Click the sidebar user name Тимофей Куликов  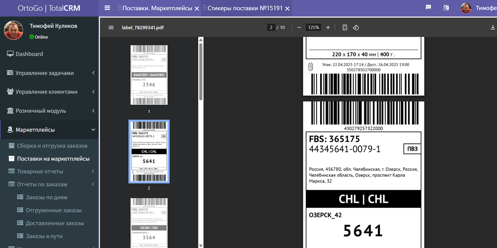pyautogui.click(x=53, y=26)
